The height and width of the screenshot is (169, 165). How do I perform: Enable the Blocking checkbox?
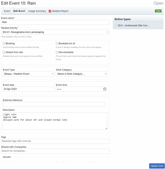pos(4,43)
